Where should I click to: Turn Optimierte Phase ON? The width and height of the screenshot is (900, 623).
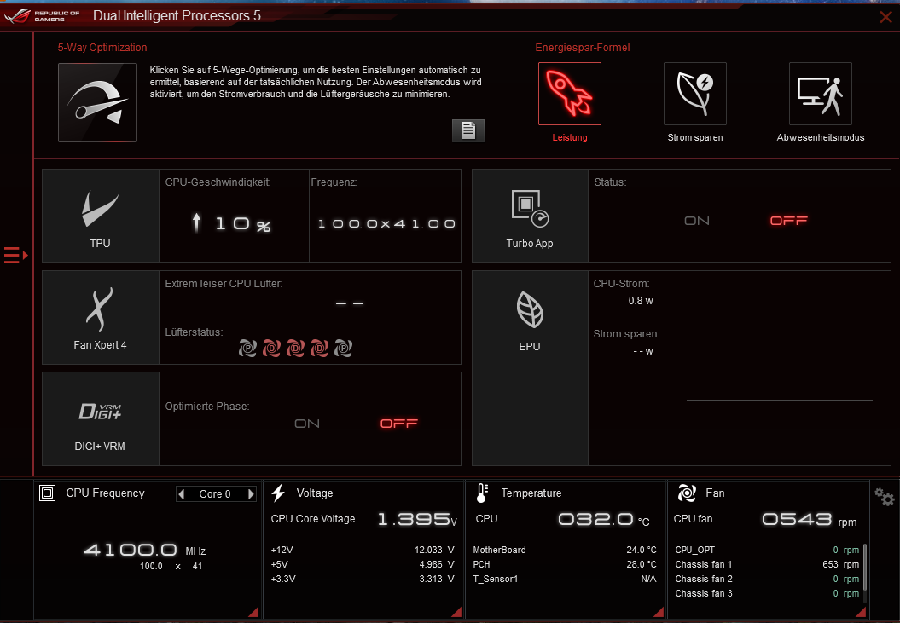tap(307, 424)
